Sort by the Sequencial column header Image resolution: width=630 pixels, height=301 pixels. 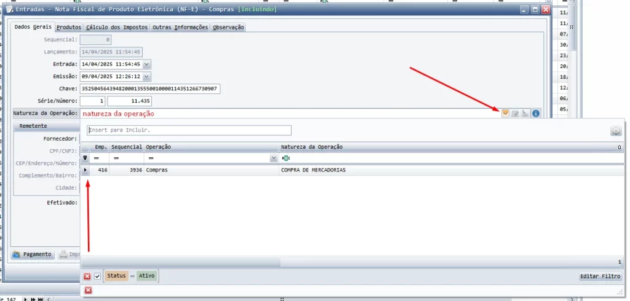click(126, 147)
